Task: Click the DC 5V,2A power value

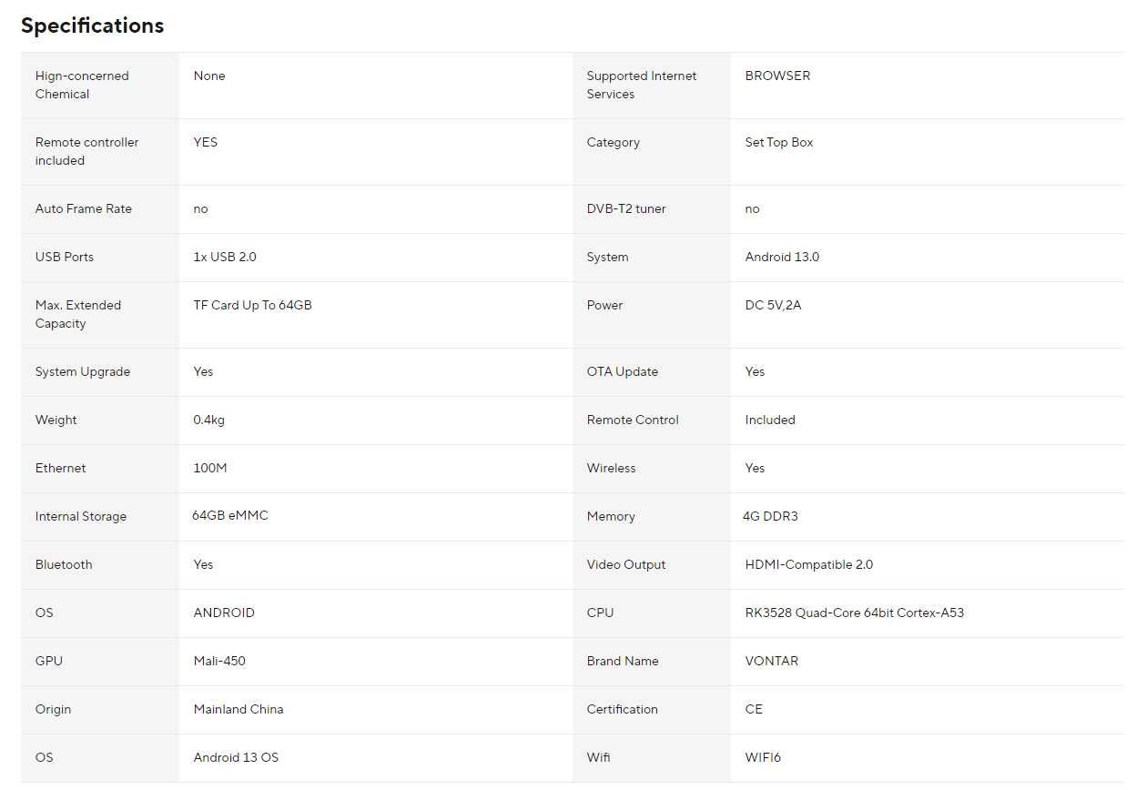Action: pyautogui.click(x=773, y=305)
